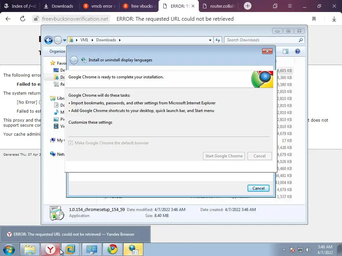Viewport: 342px width, 256px height.
Task: Open previous locations address dropdown
Action: click(210, 40)
